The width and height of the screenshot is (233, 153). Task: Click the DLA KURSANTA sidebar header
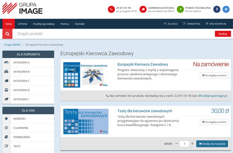pyautogui.click(x=28, y=54)
